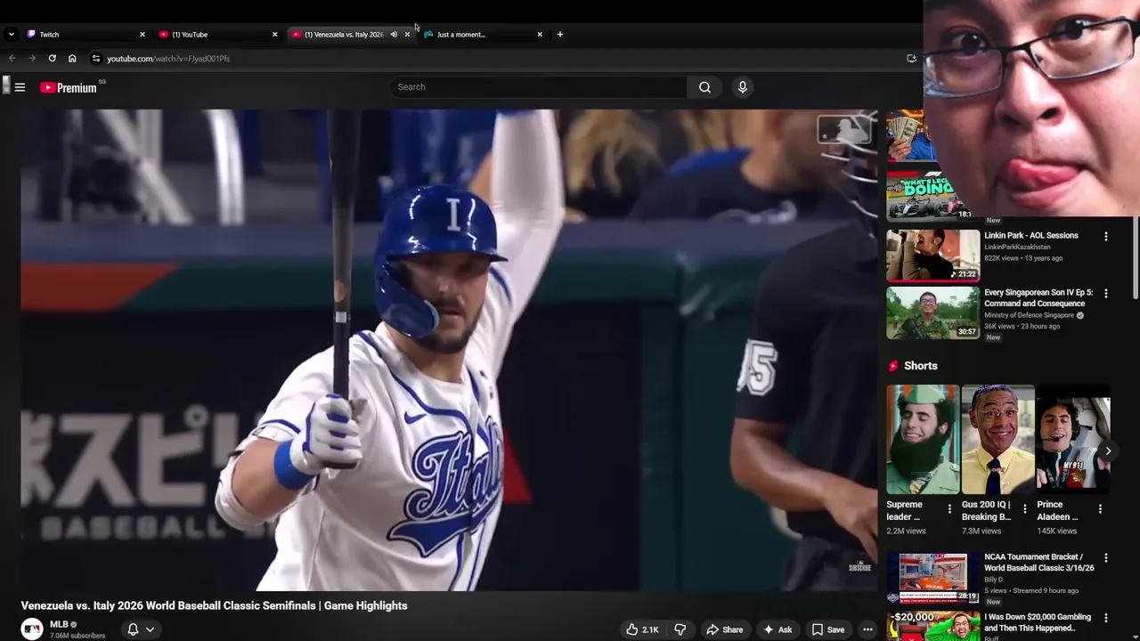Open options for Gus 200 IQ short
Screen dimensions: 1140x641
tap(1024, 510)
